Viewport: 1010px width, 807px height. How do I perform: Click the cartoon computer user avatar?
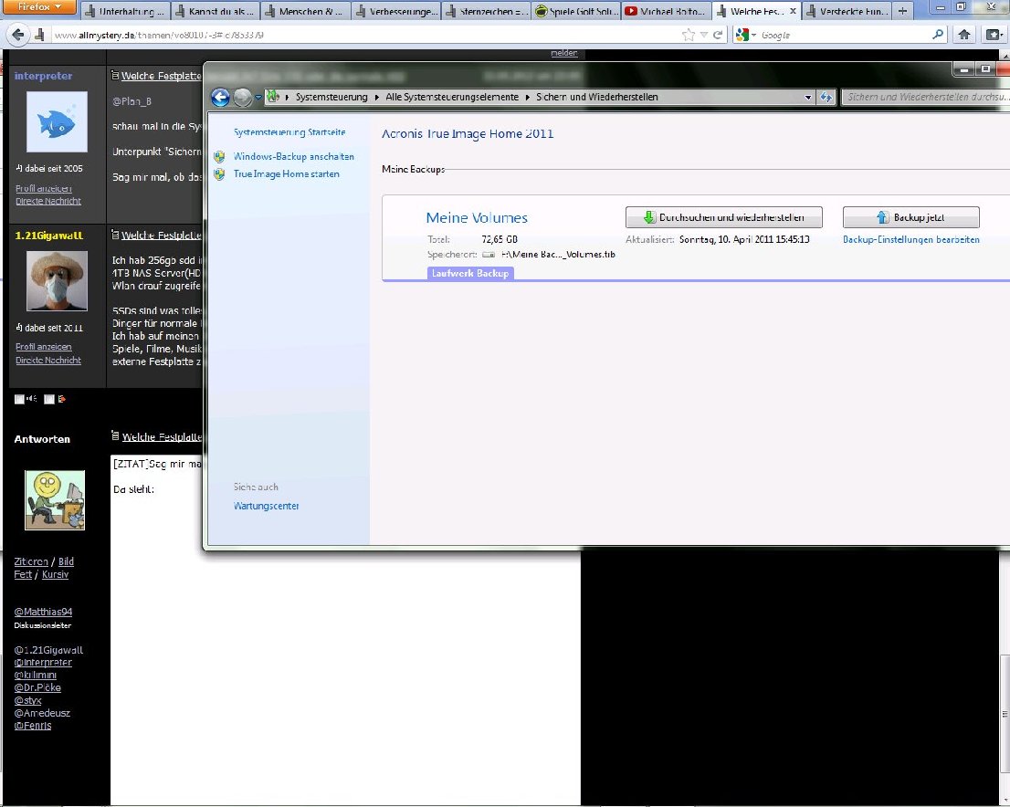[55, 500]
